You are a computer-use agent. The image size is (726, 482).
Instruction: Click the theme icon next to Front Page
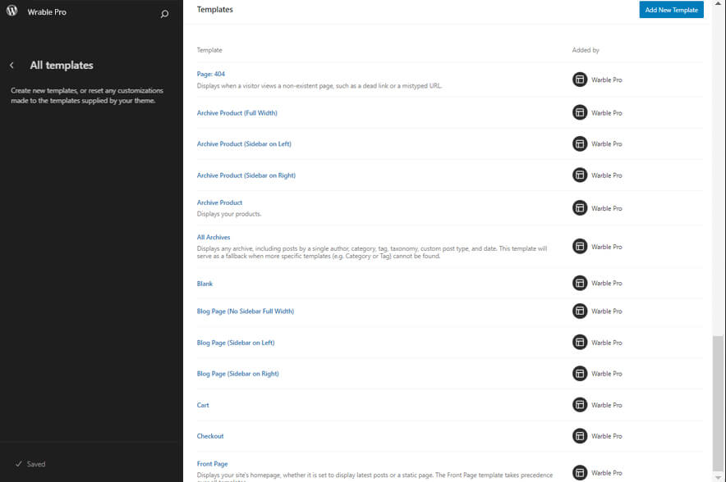click(579, 467)
